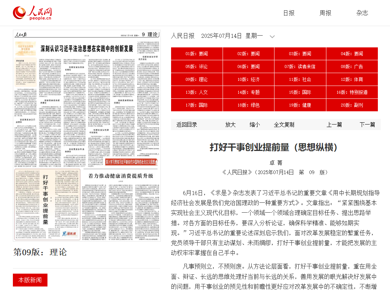Click the 打好干事创业提前量 article block in page image
Image resolution: width=390 pixels, height=292 pixels.
coord(47,205)
